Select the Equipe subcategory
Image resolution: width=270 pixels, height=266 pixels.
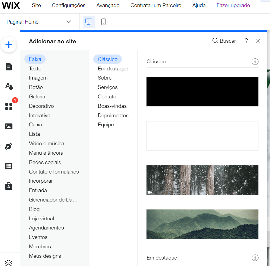pos(106,125)
